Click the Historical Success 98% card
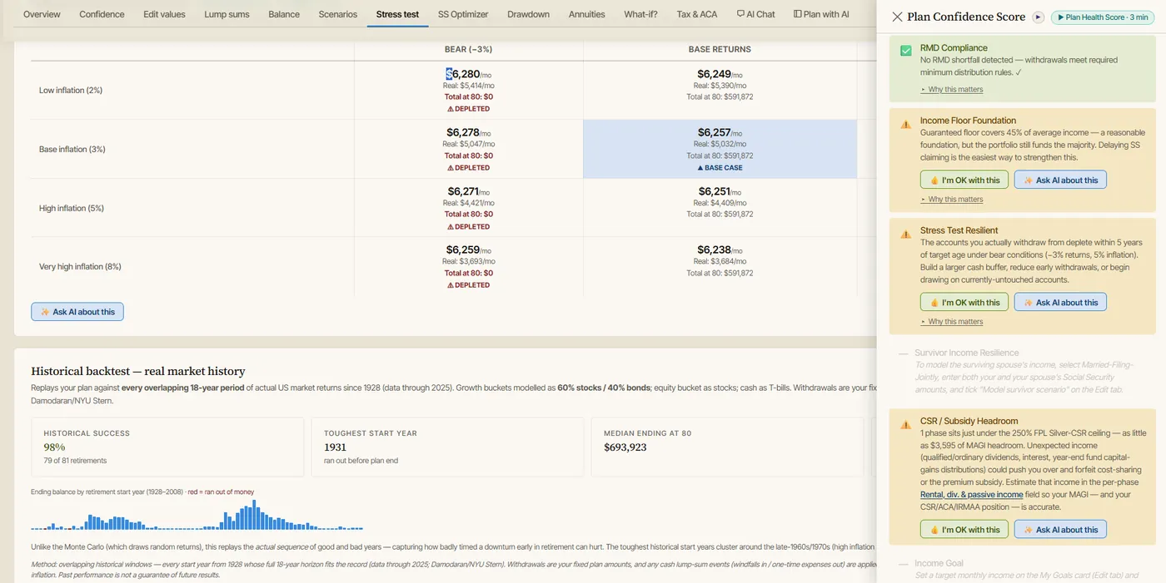Screen dimensions: 1166x583 167,447
